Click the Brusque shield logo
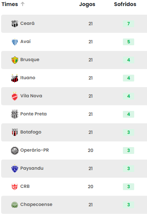Screen dimensions: 147x215 tap(15, 60)
